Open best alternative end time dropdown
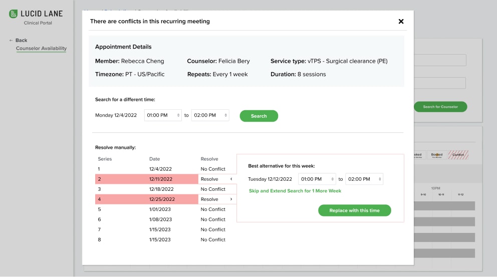The image size is (497, 277). pyautogui.click(x=364, y=179)
